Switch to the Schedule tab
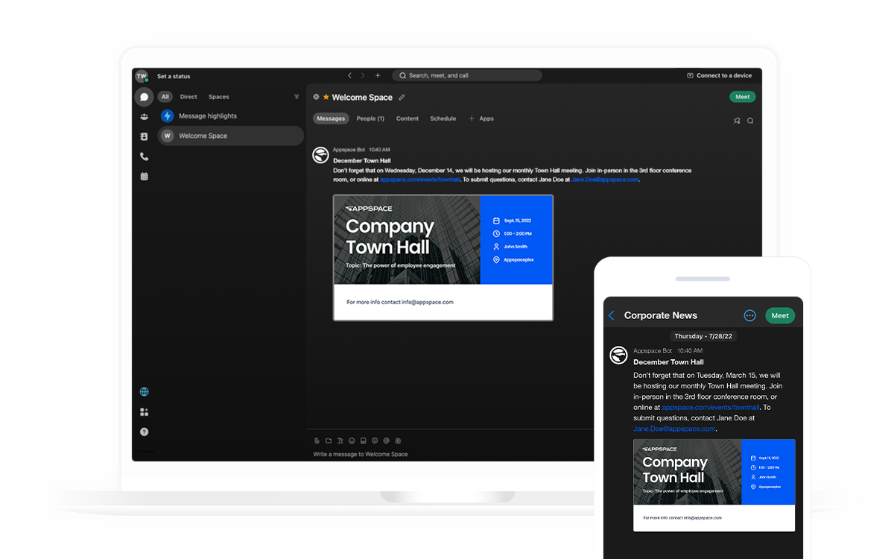This screenshot has width=894, height=559. (x=443, y=119)
